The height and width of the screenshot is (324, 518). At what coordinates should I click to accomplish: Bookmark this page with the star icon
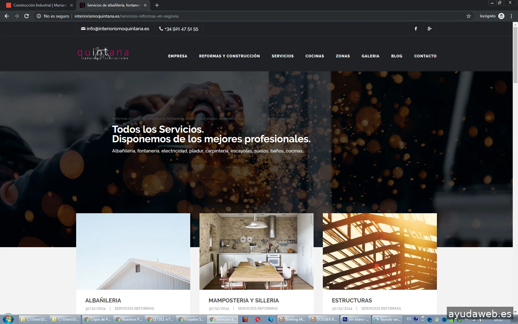(x=468, y=16)
